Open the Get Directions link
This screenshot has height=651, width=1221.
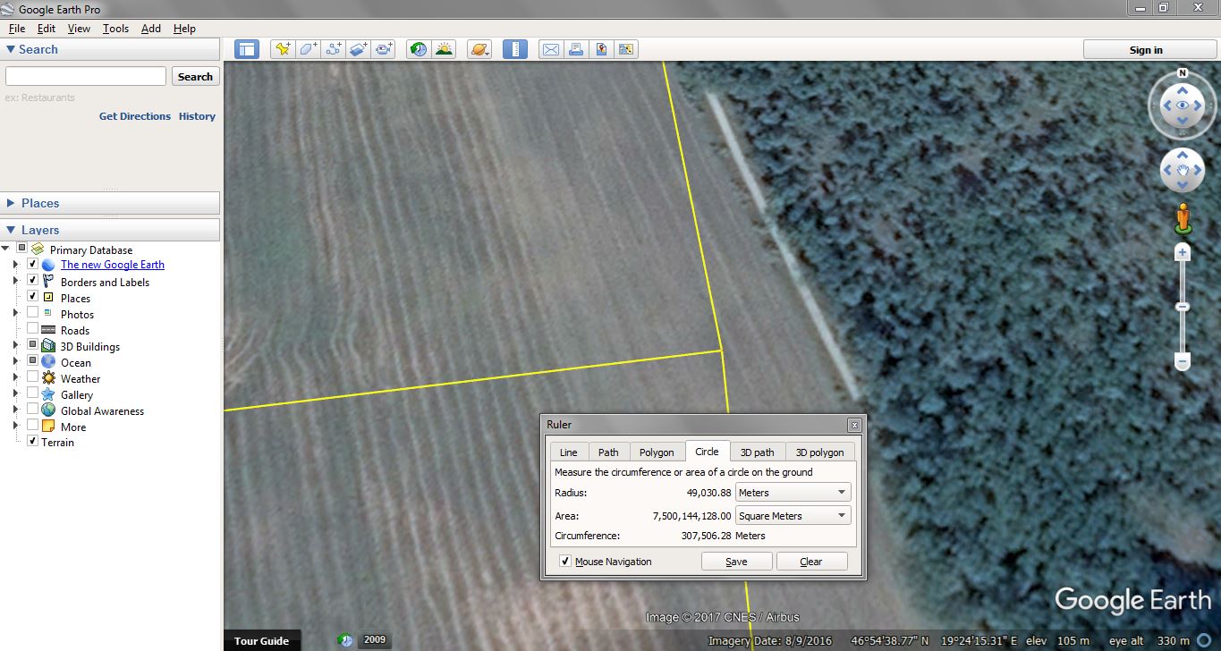pyautogui.click(x=135, y=116)
